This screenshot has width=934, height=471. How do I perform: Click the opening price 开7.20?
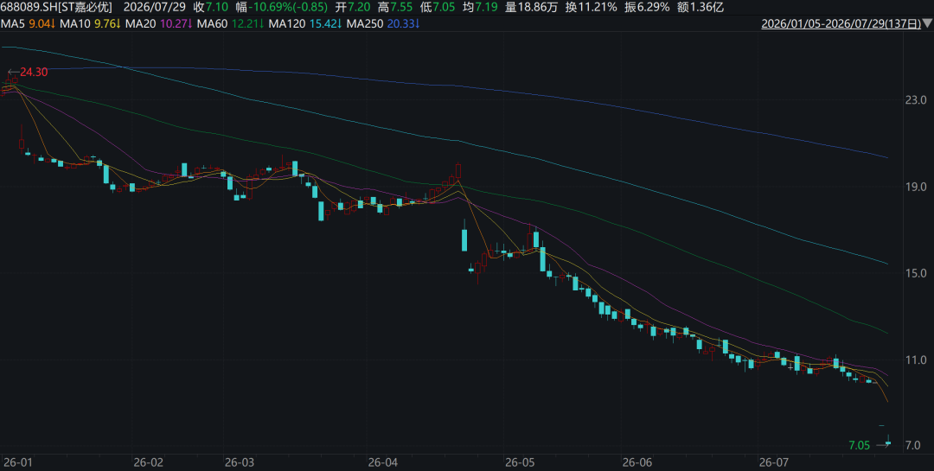(353, 8)
